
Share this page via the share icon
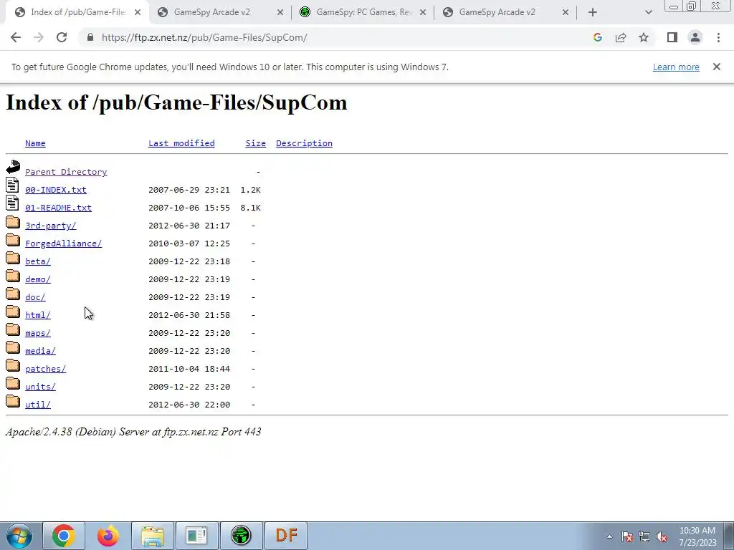point(621,37)
